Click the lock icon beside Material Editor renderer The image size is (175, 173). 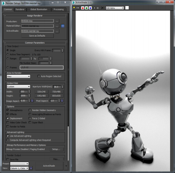[x=63, y=26]
